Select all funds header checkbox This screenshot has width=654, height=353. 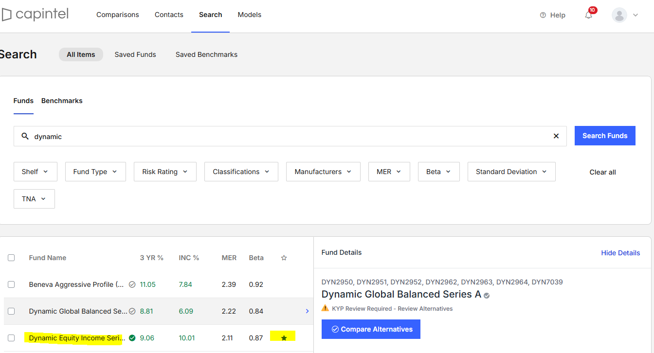(11, 258)
